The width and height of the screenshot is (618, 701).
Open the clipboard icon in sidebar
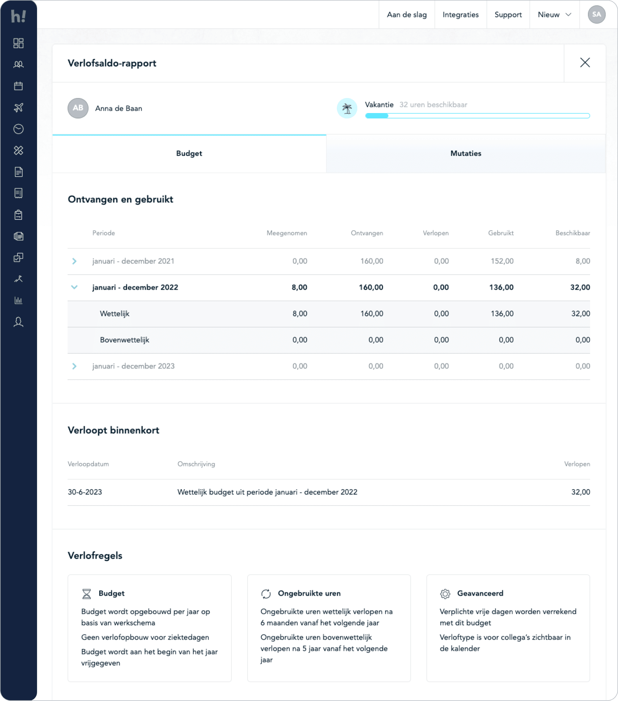[19, 215]
